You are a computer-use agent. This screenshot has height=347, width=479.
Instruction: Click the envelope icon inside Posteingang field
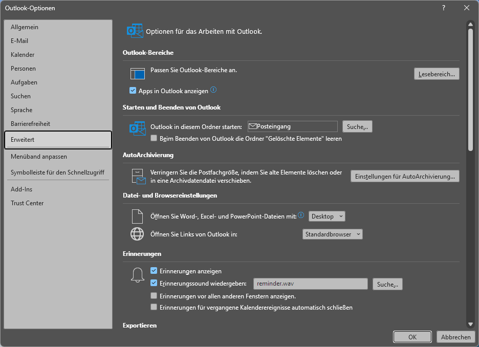(252, 126)
